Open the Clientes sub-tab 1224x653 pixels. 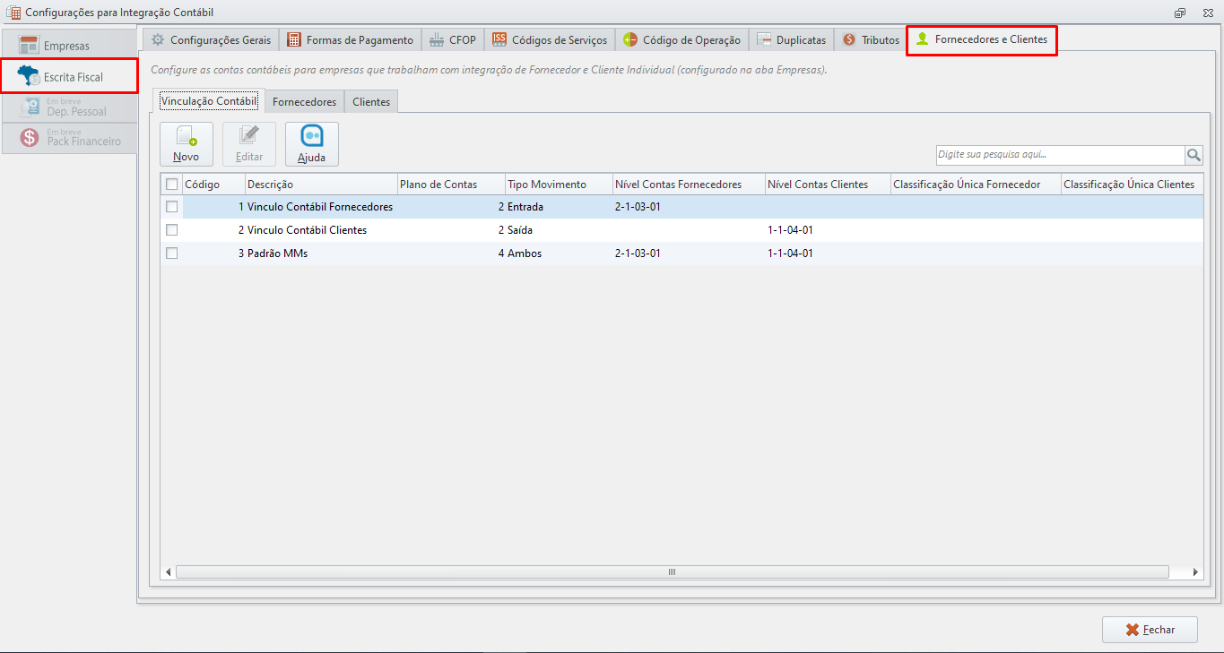(371, 101)
